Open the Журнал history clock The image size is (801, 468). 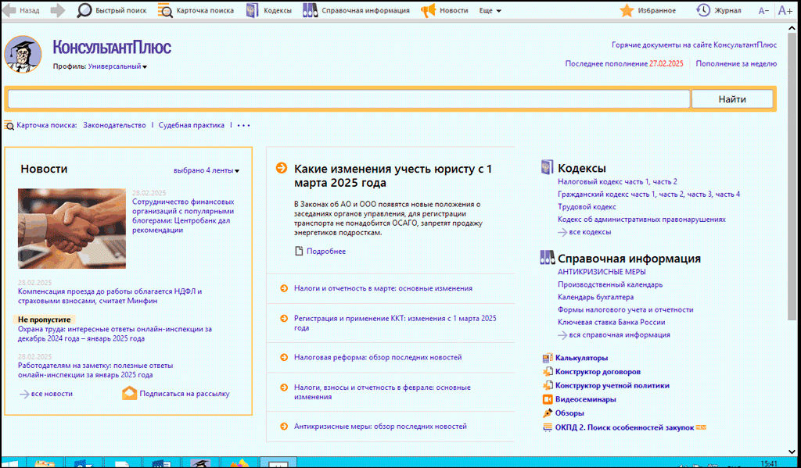719,10
